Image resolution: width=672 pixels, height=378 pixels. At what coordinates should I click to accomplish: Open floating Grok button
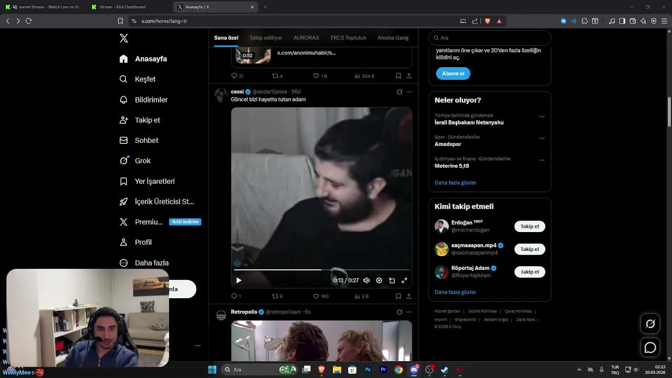click(x=650, y=324)
